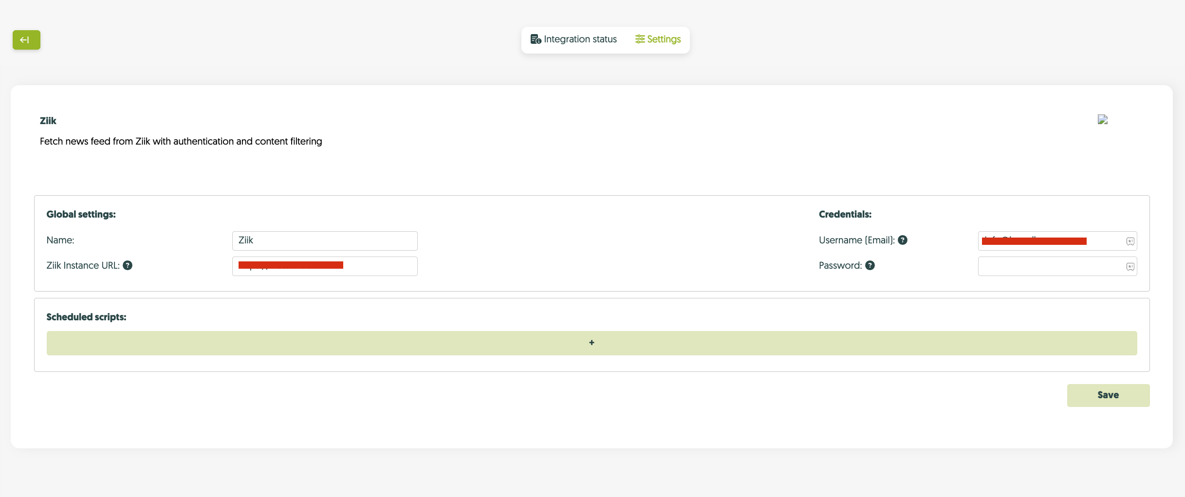Add a new scheduled script
The height and width of the screenshot is (497, 1185).
point(592,343)
